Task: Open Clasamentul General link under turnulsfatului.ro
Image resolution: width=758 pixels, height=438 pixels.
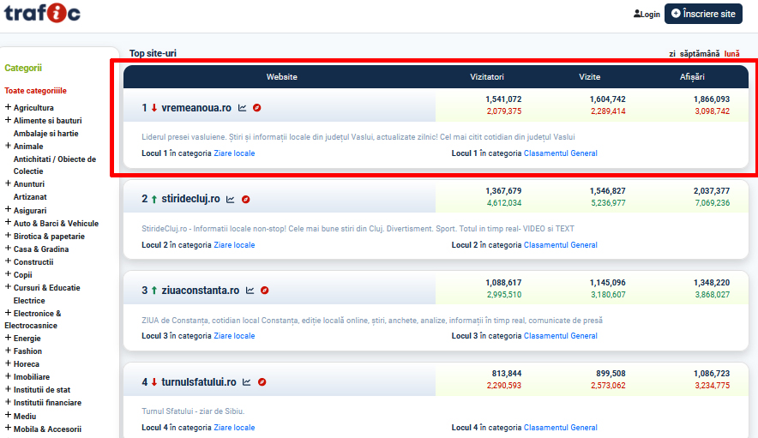Action: pyautogui.click(x=560, y=428)
